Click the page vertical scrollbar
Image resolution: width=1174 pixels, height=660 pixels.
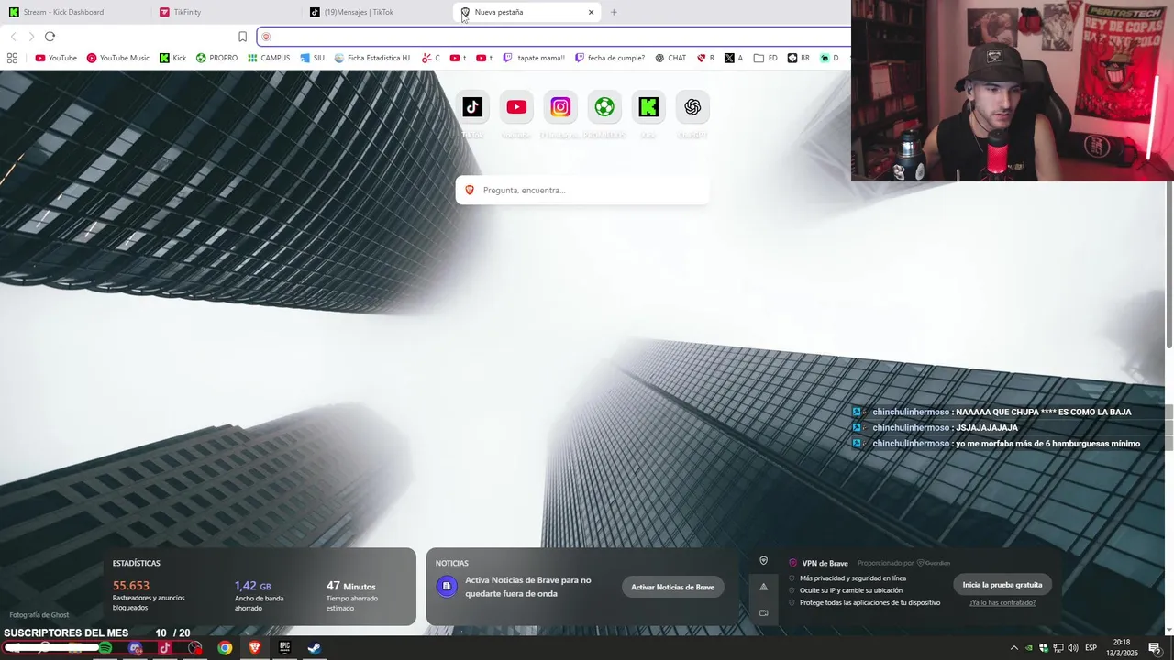coord(1169,266)
